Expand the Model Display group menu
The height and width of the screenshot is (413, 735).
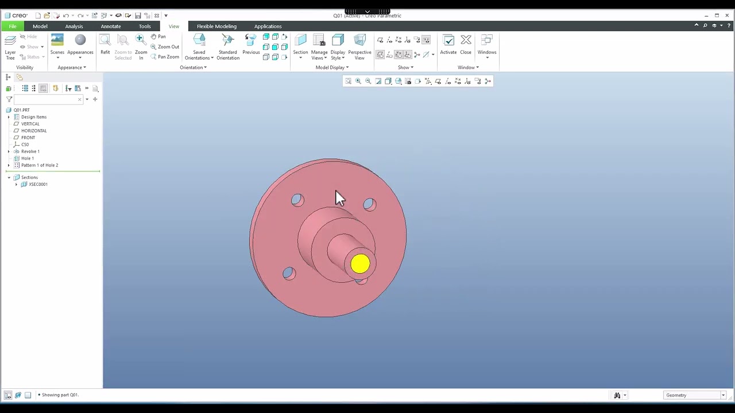[332, 68]
